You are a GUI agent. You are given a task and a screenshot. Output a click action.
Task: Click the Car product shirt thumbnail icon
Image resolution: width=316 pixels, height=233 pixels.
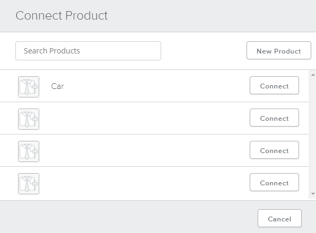(29, 87)
